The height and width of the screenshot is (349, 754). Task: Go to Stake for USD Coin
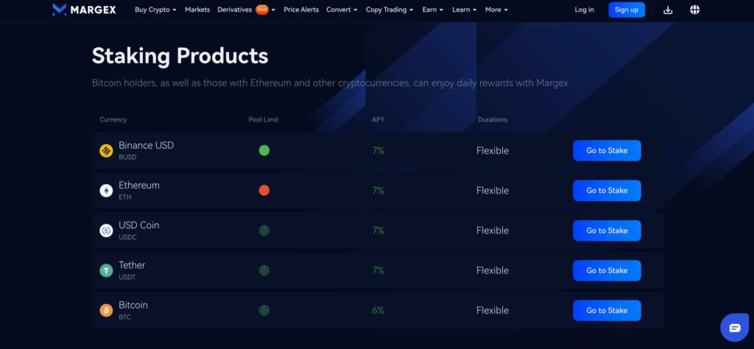tap(607, 230)
